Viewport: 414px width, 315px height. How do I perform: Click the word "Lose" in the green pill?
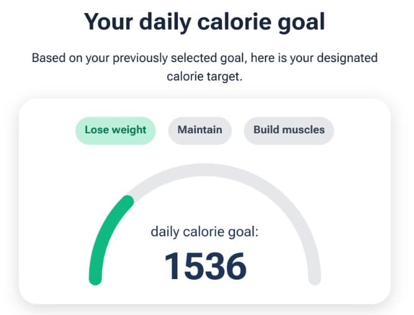[x=96, y=130]
